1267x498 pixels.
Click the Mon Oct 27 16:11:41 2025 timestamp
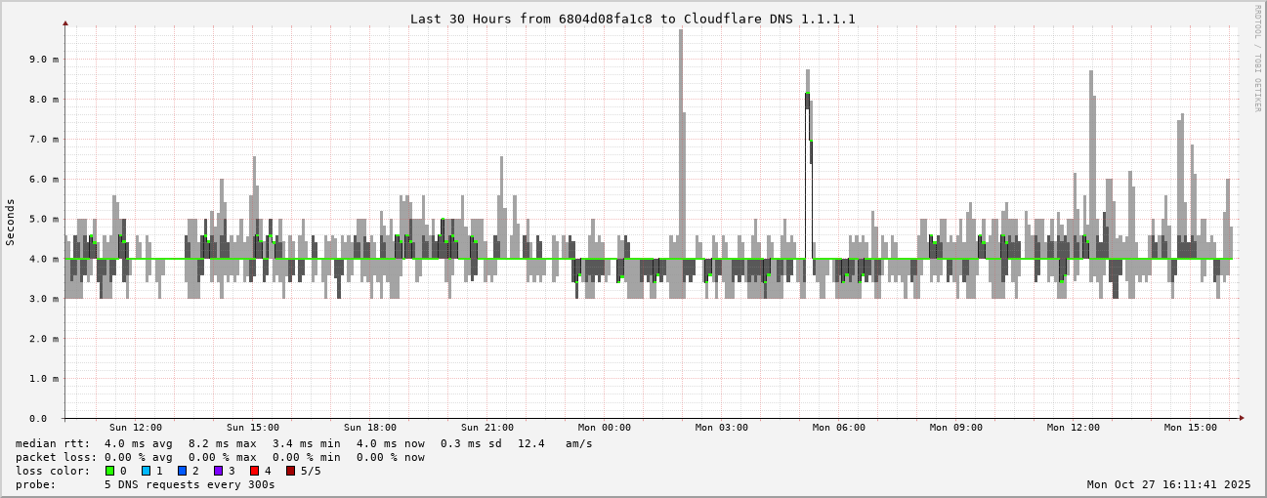tap(1168, 484)
